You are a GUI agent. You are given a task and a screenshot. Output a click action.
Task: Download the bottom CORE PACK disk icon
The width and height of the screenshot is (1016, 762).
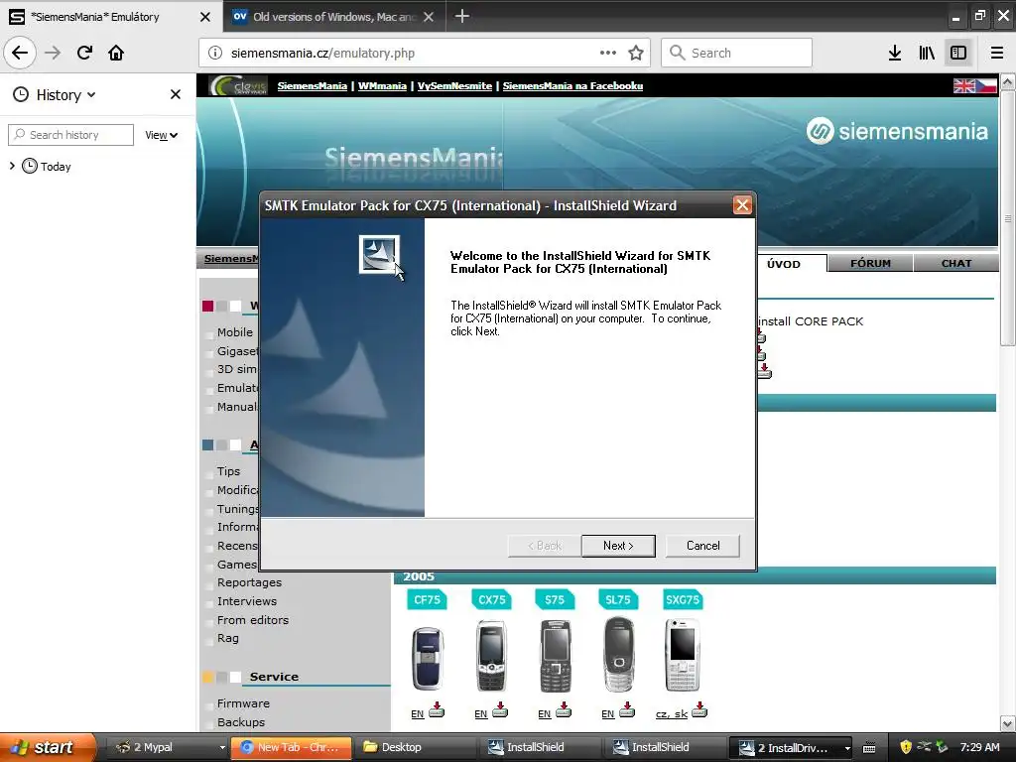(764, 371)
